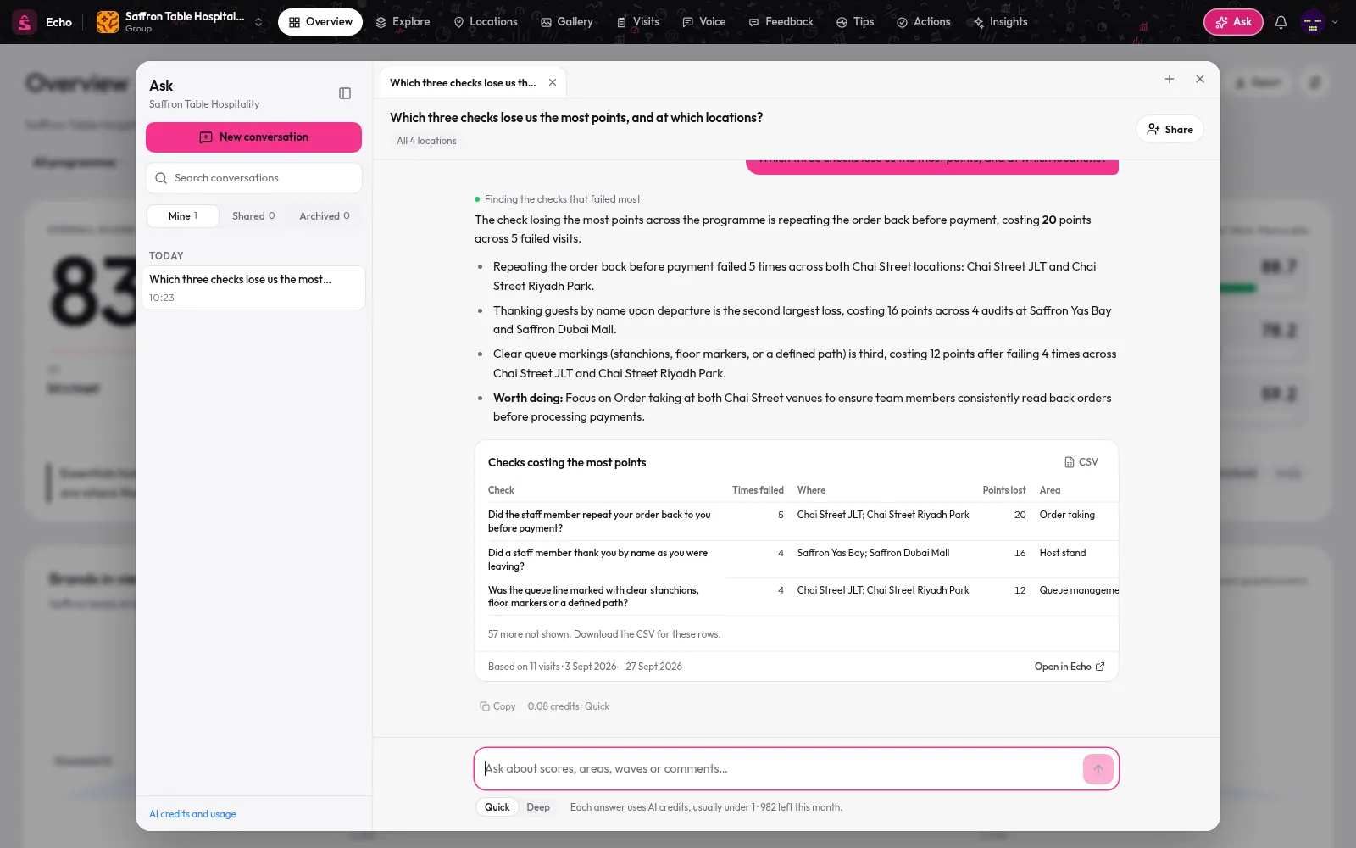The width and height of the screenshot is (1356, 848).
Task: Open the Overview tab in top navigation
Action: pyautogui.click(x=320, y=22)
